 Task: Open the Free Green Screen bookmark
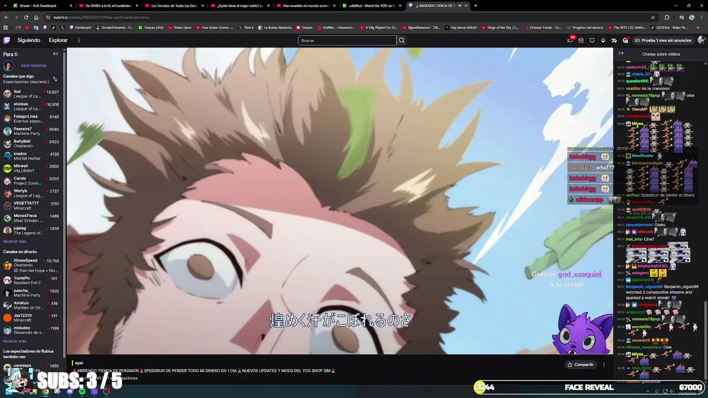[215, 28]
